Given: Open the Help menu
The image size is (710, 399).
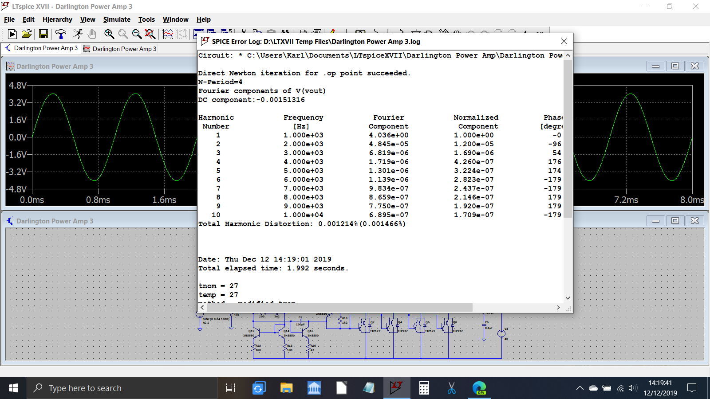Looking at the screenshot, I should click(x=204, y=20).
